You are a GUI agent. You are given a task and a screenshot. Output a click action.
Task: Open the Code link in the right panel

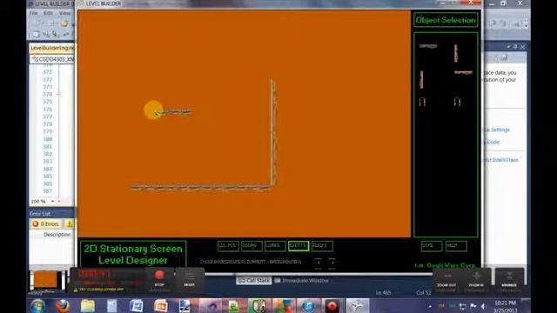point(493,142)
